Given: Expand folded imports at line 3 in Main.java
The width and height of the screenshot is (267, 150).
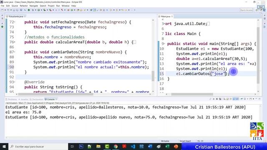Looking at the screenshot, I should pos(164,24).
